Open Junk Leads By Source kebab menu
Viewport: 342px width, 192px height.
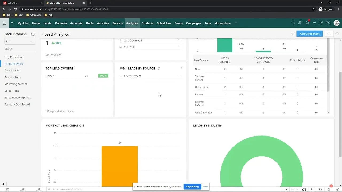pos(181,68)
